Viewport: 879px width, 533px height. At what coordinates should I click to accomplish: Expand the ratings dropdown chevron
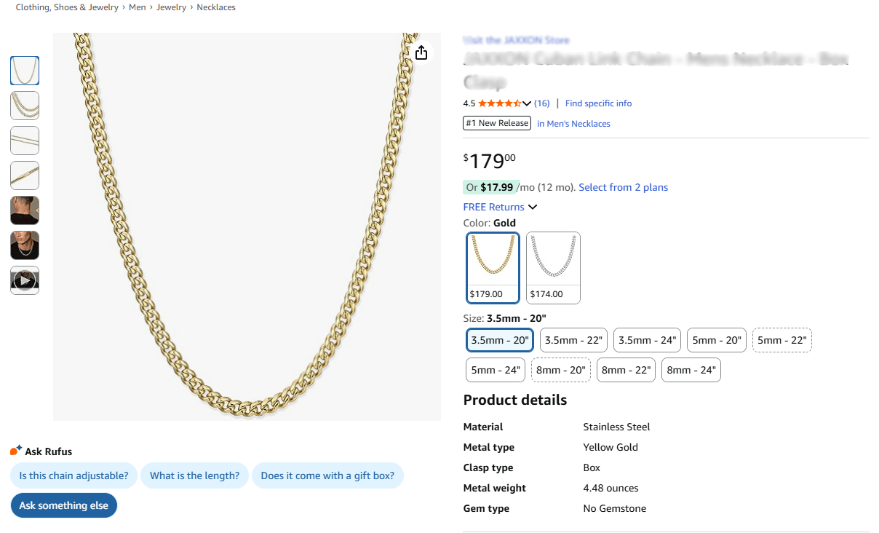tap(528, 103)
